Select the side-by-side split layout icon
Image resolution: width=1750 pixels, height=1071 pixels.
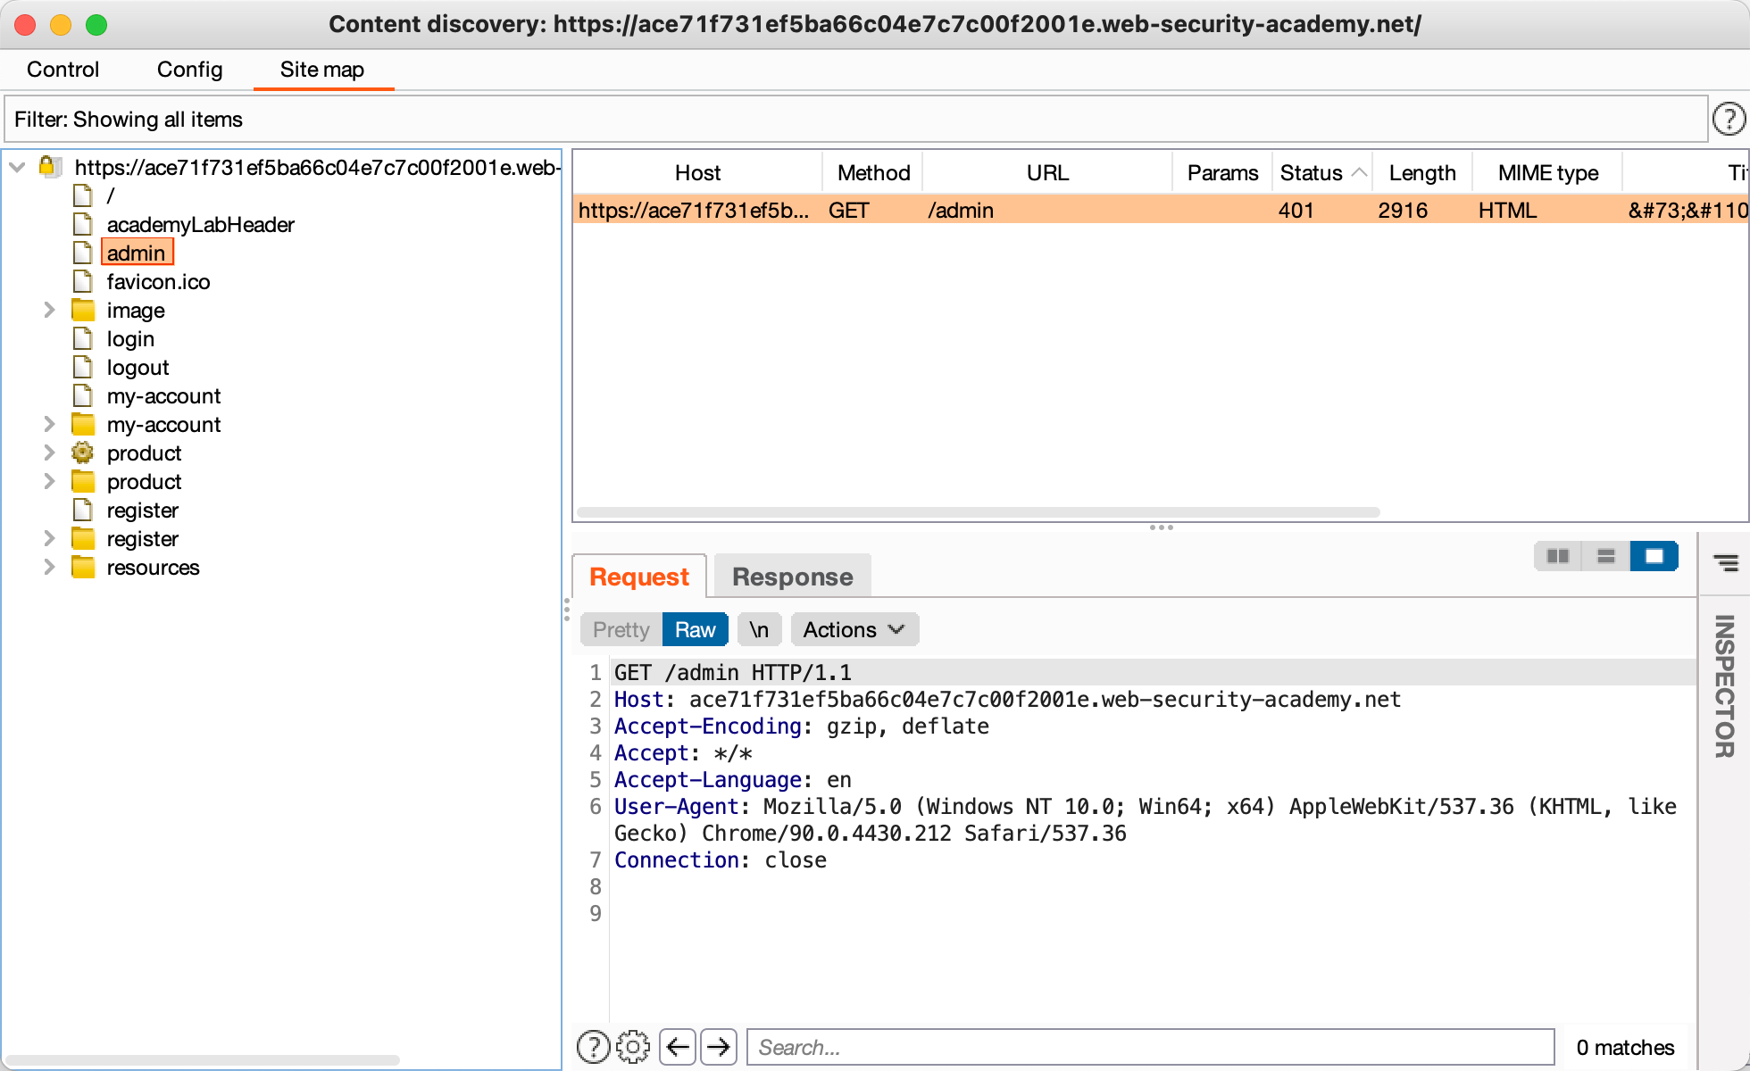(1558, 556)
